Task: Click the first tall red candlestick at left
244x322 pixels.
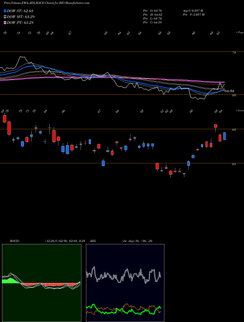Action: coord(4,119)
